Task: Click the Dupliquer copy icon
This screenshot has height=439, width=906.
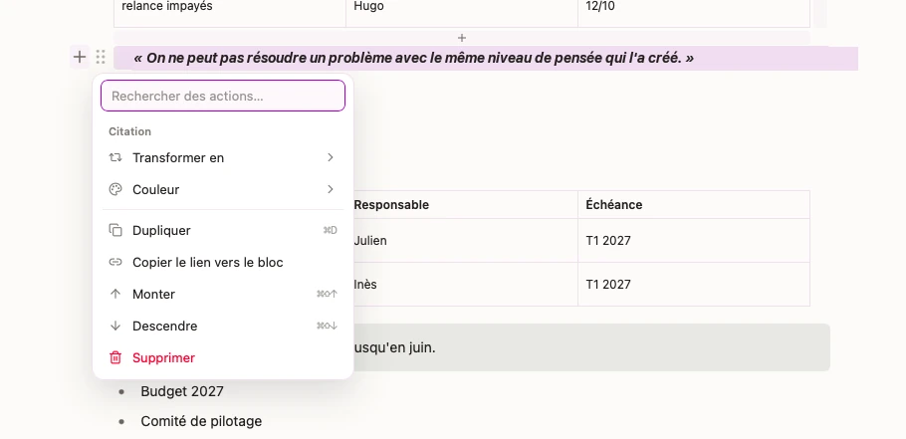Action: pyautogui.click(x=115, y=231)
